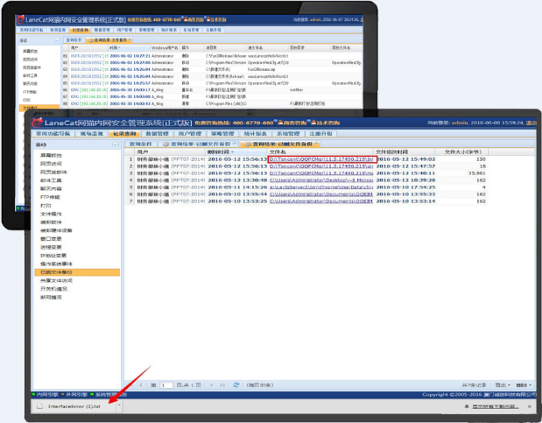Select 邮件工具 in front window sidebar
Viewport: 542px width, 423px height.
point(51,180)
